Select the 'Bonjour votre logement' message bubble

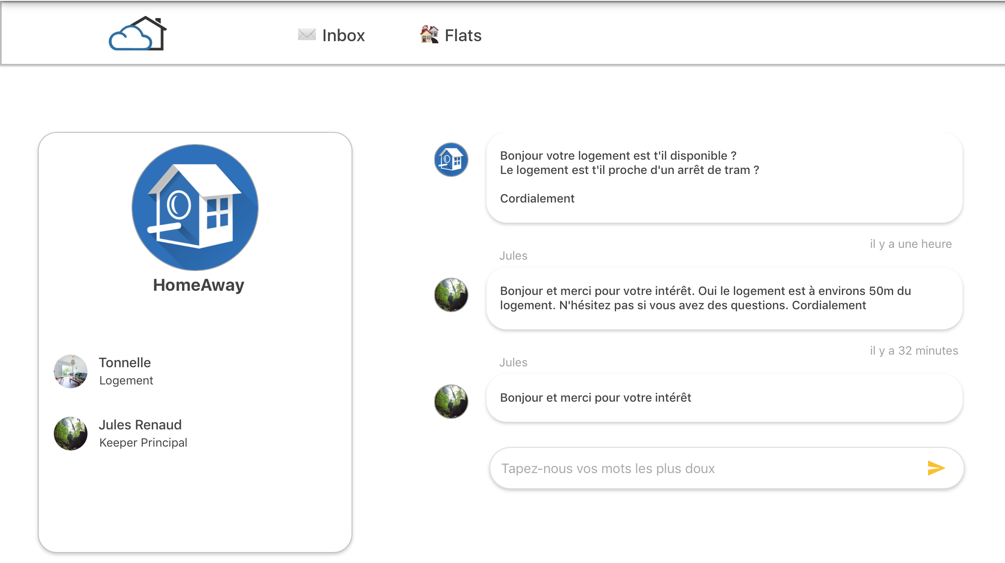tap(724, 177)
